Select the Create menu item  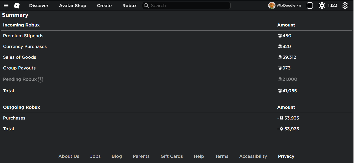(x=104, y=6)
